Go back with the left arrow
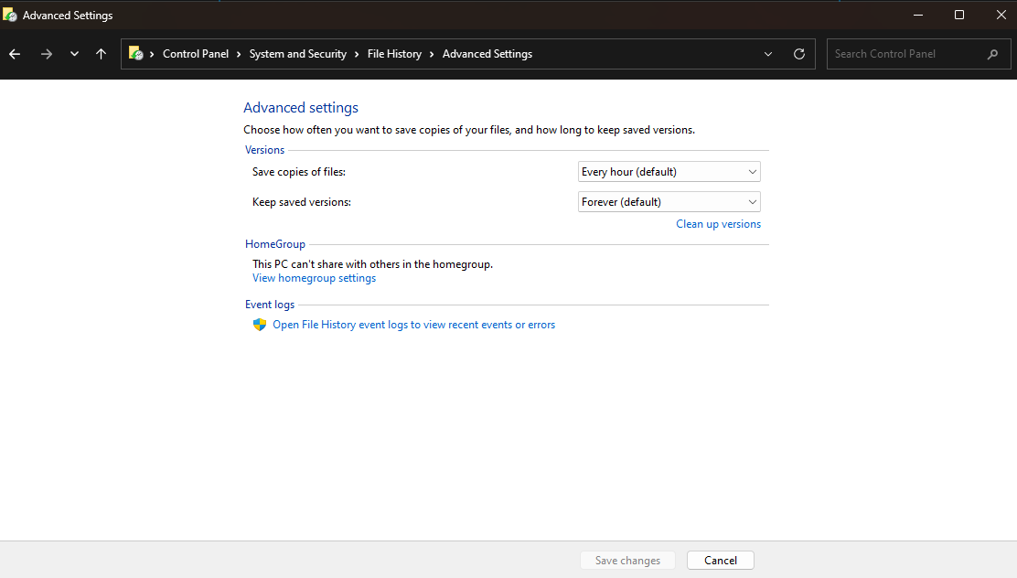Viewport: 1017px width, 578px height. [15, 54]
